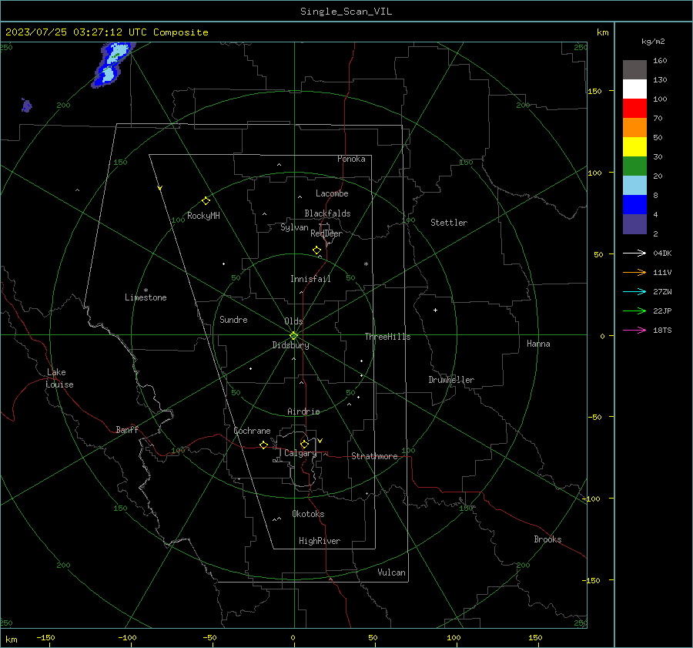Click the Lacombe city label
The width and height of the screenshot is (693, 648).
point(332,193)
